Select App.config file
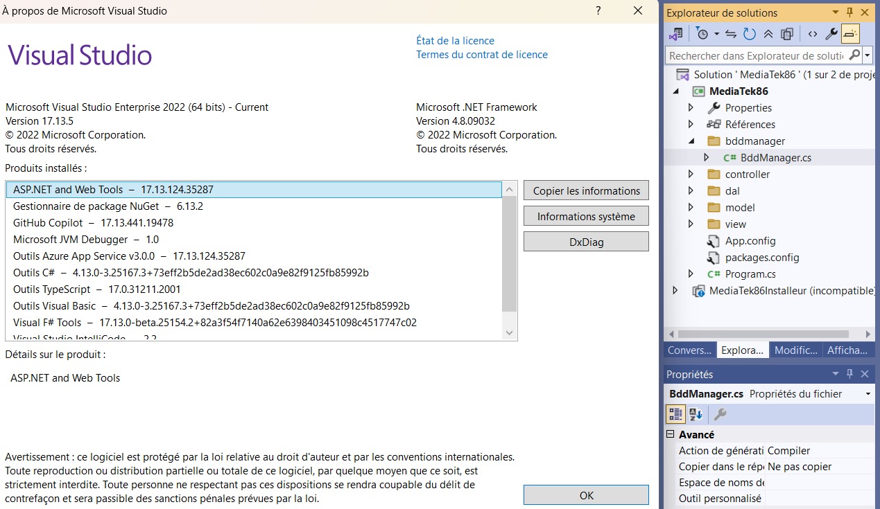This screenshot has width=880, height=509. pyautogui.click(x=750, y=241)
